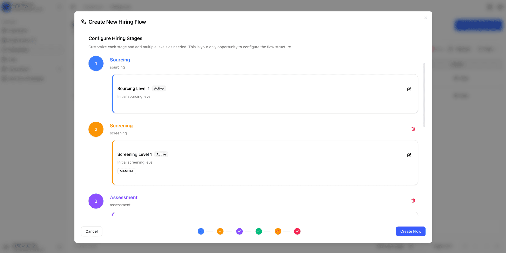Click the purple "3" circle for Assessment
506x253 pixels.
96,201
